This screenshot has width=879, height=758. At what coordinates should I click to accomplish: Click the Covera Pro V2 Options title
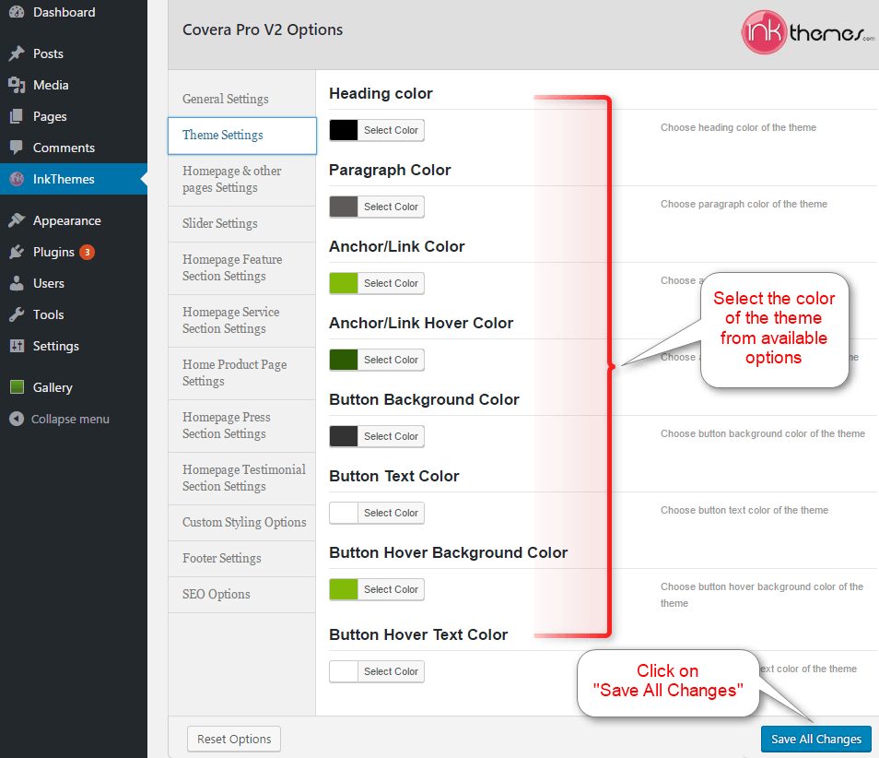tap(263, 30)
